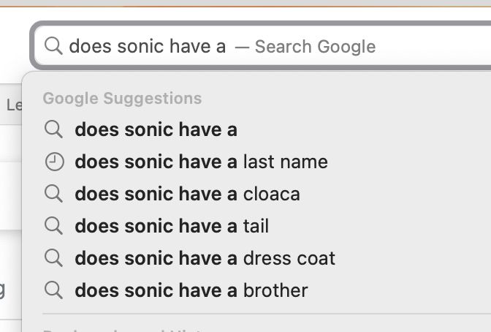Select the top 'does sonic have a' suggestion
Viewport: 491px width, 332px height.
pos(156,130)
